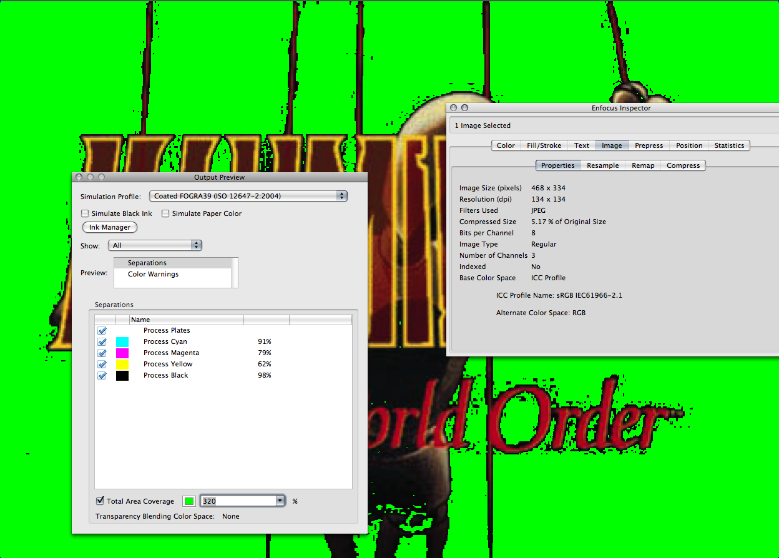Switch to the Color tab in Enfocus Inspector

[x=506, y=145]
